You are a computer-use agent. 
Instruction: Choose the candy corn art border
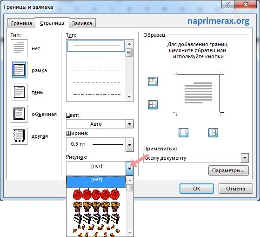click(x=96, y=230)
